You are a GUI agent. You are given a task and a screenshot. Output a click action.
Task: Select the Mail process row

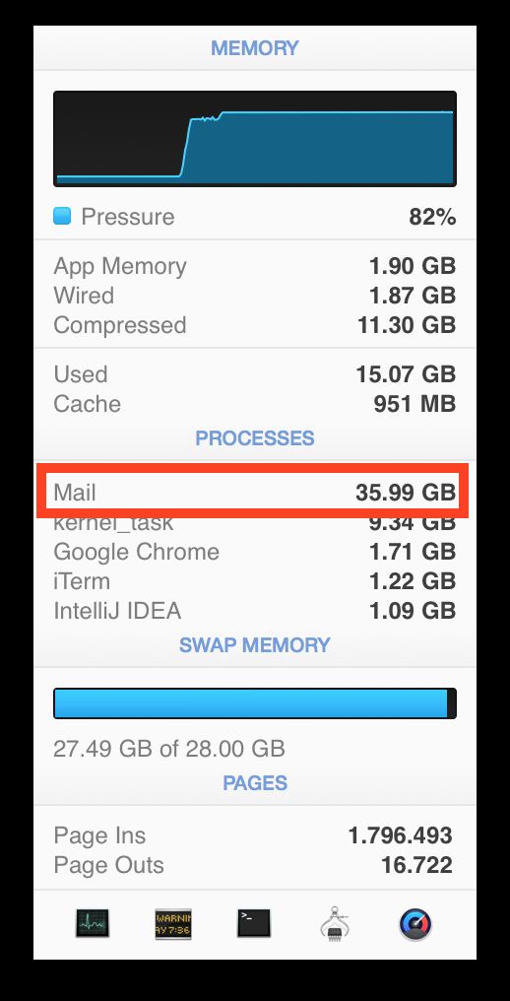coord(255,493)
